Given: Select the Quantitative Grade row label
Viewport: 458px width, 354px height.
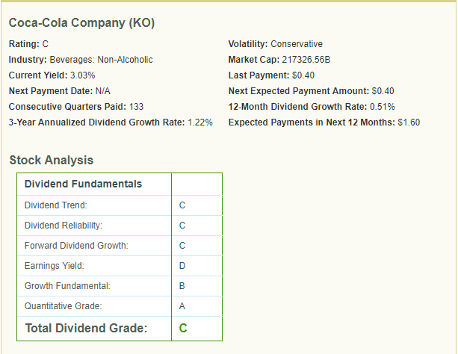Looking at the screenshot, I should (63, 306).
